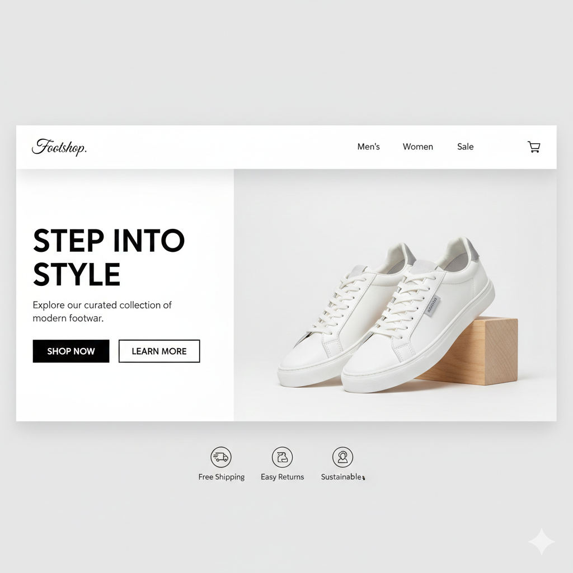
Task: Click the sparkle star watermark icon
Action: pyautogui.click(x=542, y=542)
